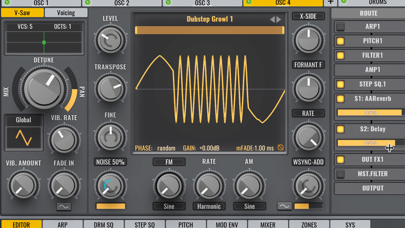Toggle S1: AAReverb send off
The width and height of the screenshot is (405, 228).
pos(340,99)
